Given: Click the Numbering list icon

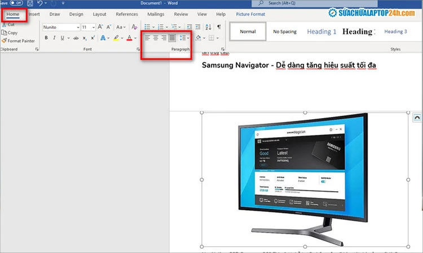Looking at the screenshot, I should pyautogui.click(x=161, y=27).
